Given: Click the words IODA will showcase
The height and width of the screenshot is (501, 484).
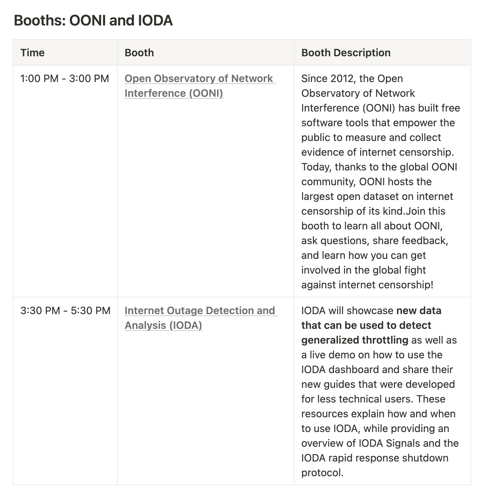Looking at the screenshot, I should [347, 311].
